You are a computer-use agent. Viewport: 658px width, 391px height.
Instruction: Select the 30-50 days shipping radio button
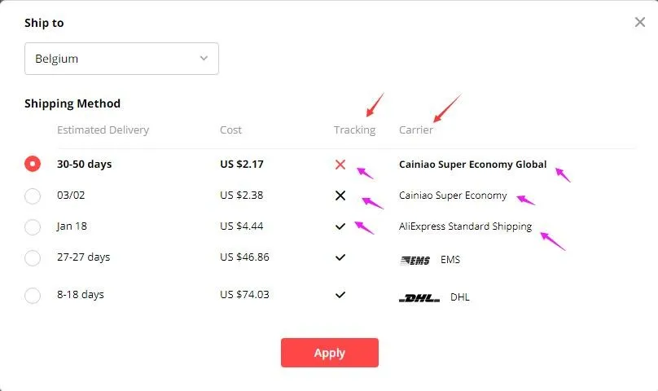coord(33,165)
